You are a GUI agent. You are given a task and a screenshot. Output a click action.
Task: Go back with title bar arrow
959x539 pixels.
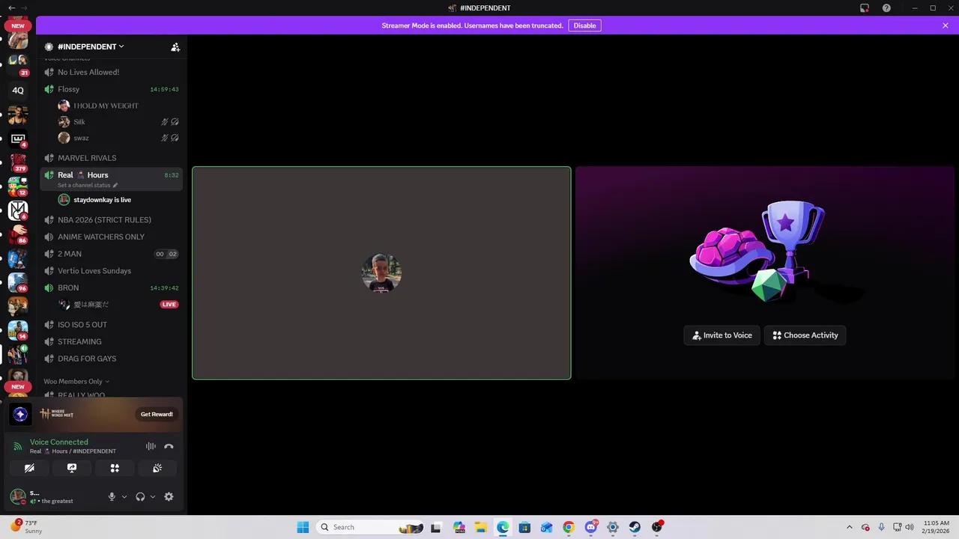pos(10,8)
